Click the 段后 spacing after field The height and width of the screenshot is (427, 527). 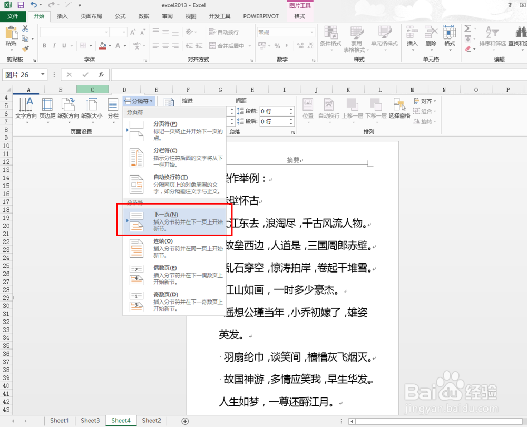click(x=277, y=121)
